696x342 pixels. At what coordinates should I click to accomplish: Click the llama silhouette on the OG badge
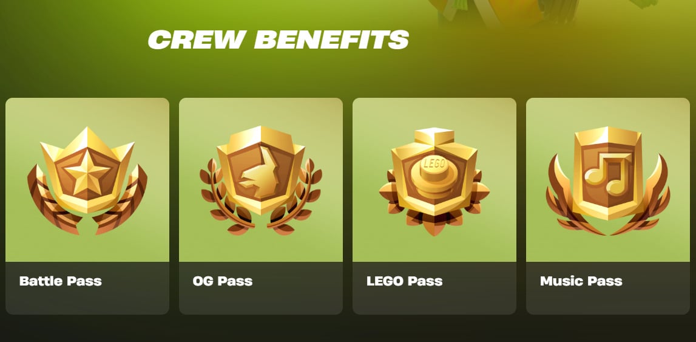[260, 173]
